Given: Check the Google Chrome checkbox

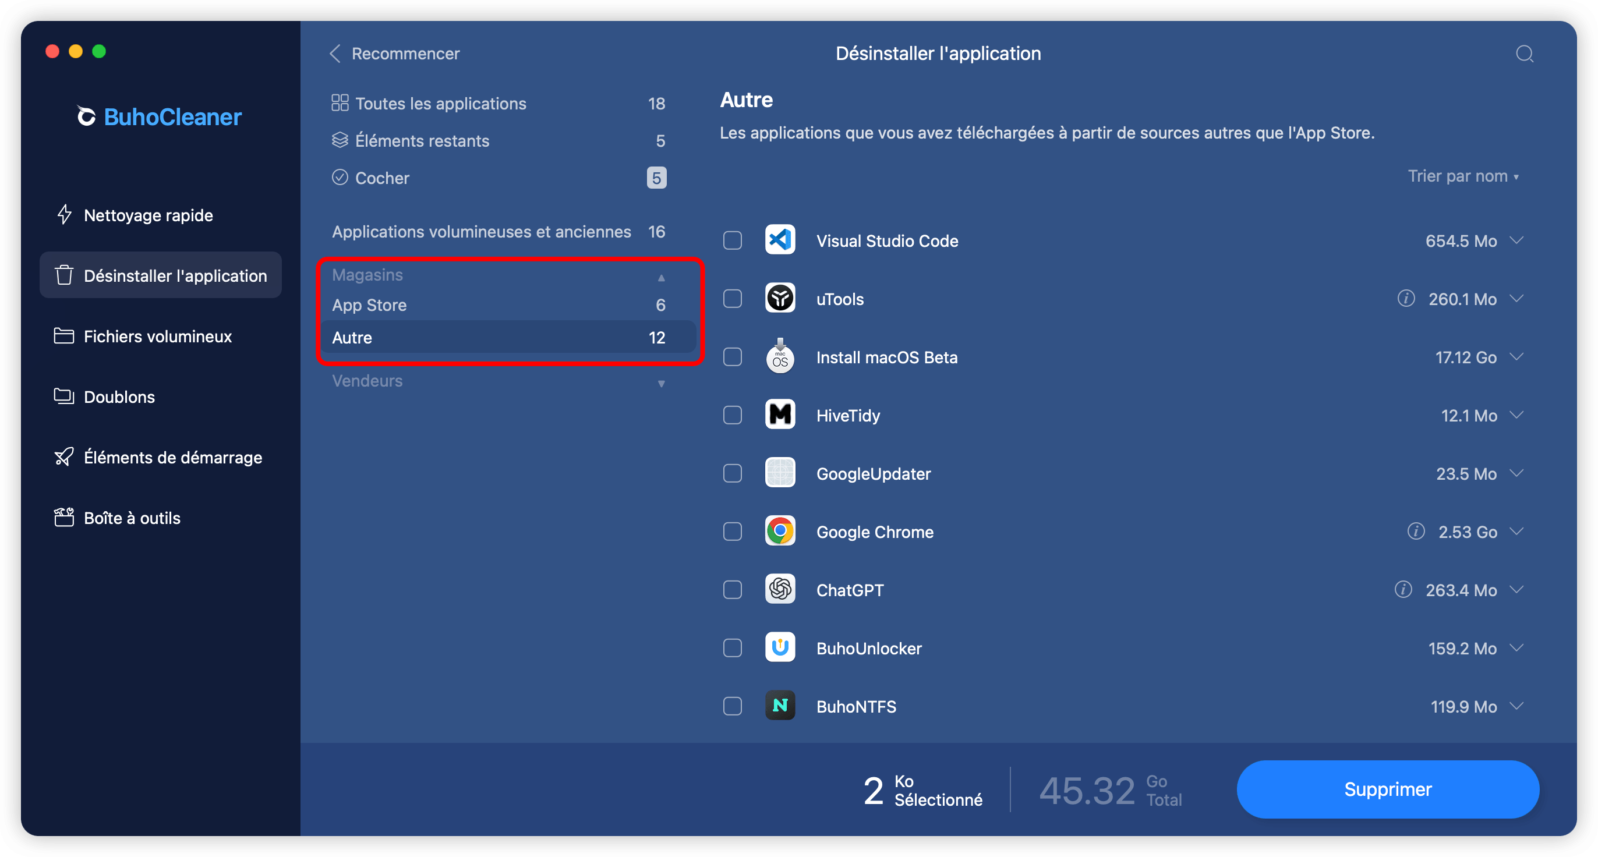Looking at the screenshot, I should point(732,532).
